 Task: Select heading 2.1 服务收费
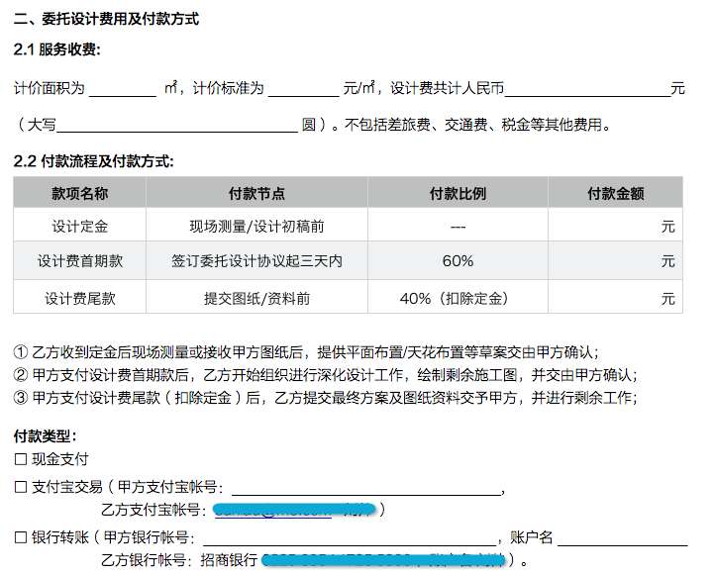tap(56, 49)
